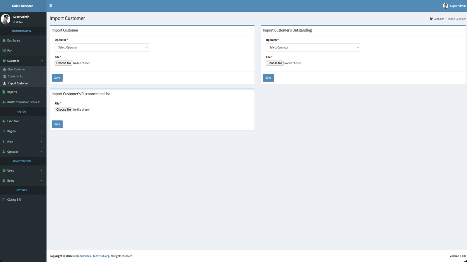This screenshot has height=262, width=467.
Task: Click Version 1.0.0 footer text
Action: coord(458,256)
